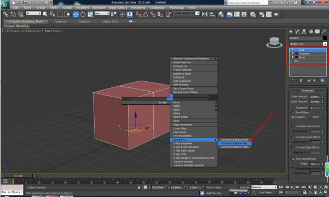Toggle selection lock padlock in status bar
Viewport: 329px width, 197px height.
click(139, 187)
